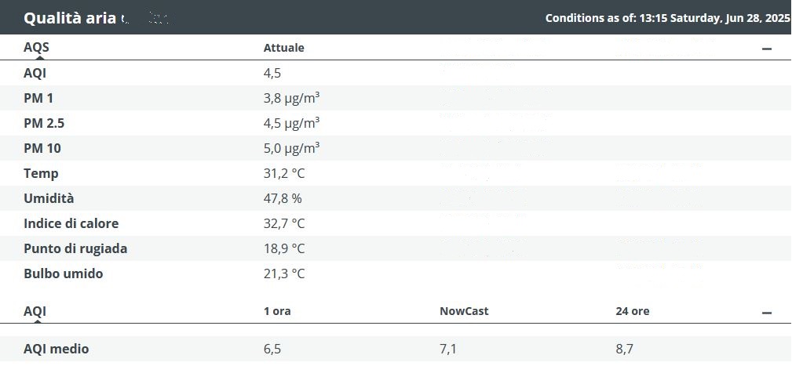Select the PM 10 row label

click(x=42, y=149)
